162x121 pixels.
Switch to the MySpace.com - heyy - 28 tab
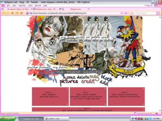[47, 9]
